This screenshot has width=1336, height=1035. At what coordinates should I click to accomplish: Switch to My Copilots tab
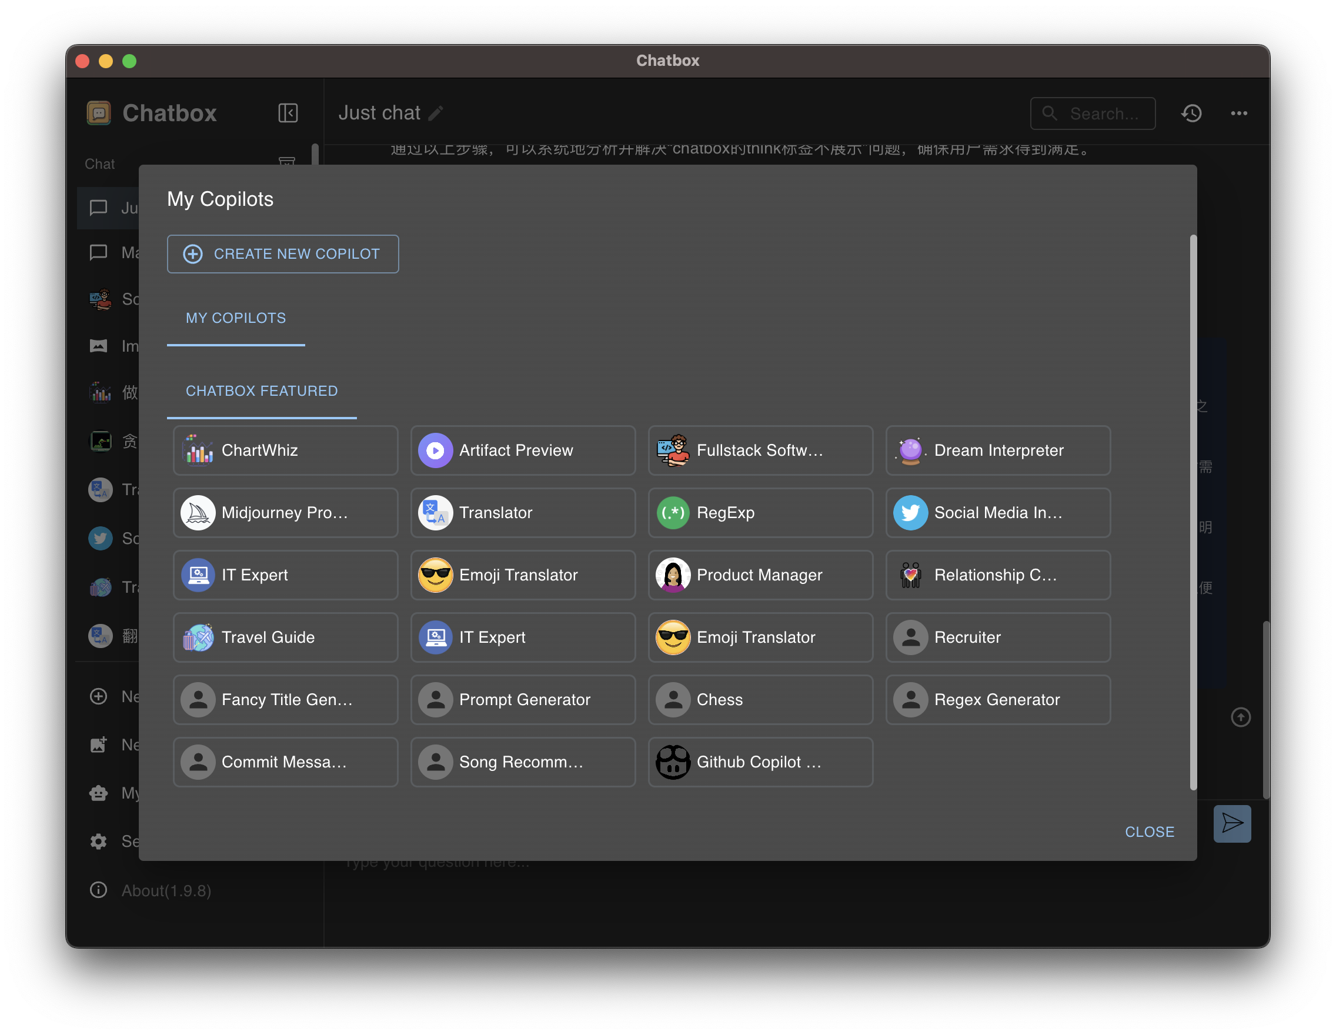[236, 318]
